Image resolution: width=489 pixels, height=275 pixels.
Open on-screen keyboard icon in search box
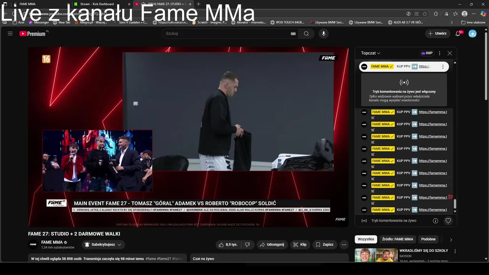[x=293, y=34]
